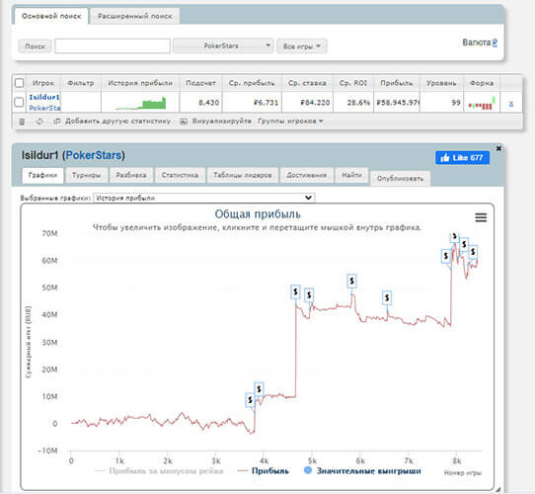Click the Визуализируйте button
The image size is (535, 494).
click(216, 121)
